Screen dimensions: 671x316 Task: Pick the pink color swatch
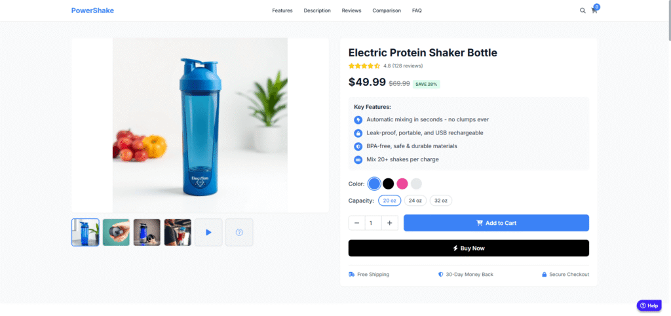[402, 184]
